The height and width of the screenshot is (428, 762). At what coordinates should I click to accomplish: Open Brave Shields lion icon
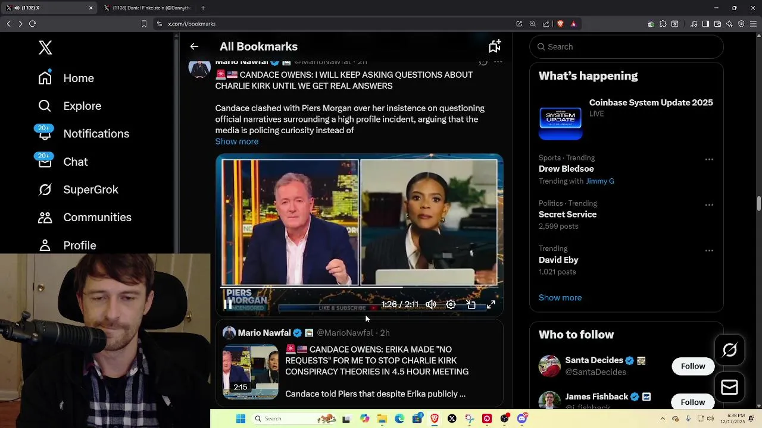(x=560, y=24)
